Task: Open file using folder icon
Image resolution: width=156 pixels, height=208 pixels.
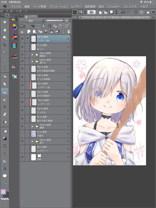Action: 106,12
